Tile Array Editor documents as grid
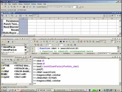Image resolution: width=122 pixels, height=92 pixels. (x=104, y=16)
